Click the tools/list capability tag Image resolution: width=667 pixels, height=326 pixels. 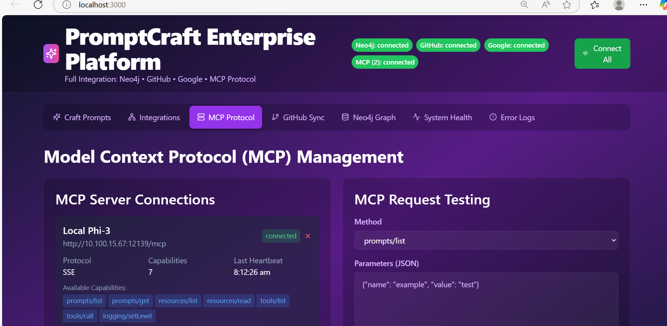coord(273,301)
